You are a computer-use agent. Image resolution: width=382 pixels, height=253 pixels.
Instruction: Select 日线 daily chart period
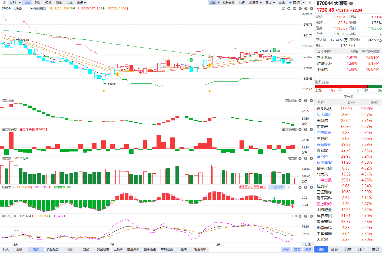(x=27, y=2)
